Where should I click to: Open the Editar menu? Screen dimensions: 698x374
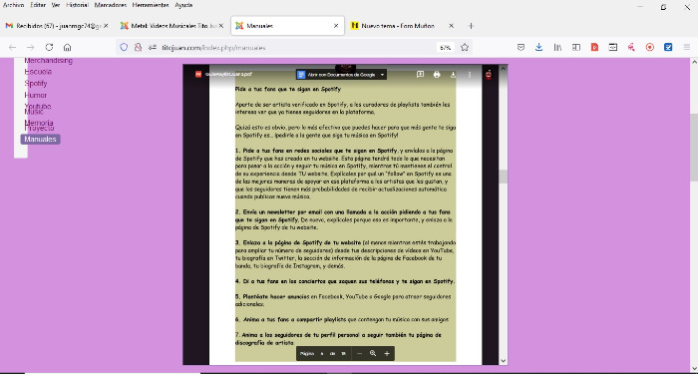click(38, 5)
